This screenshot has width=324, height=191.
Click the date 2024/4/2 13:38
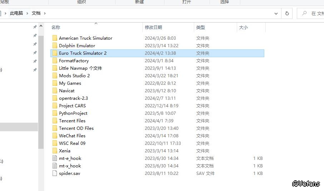tap(160, 53)
